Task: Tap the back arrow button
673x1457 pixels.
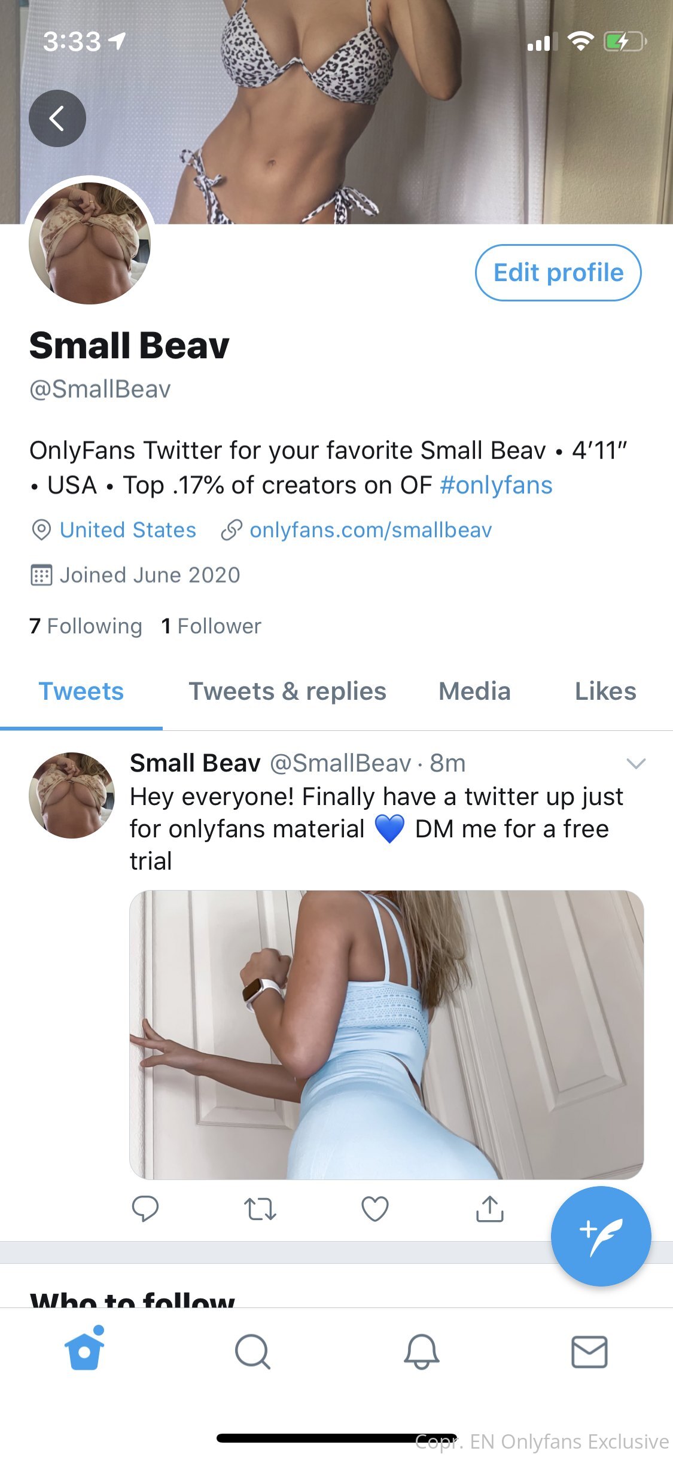Action: pyautogui.click(x=57, y=118)
